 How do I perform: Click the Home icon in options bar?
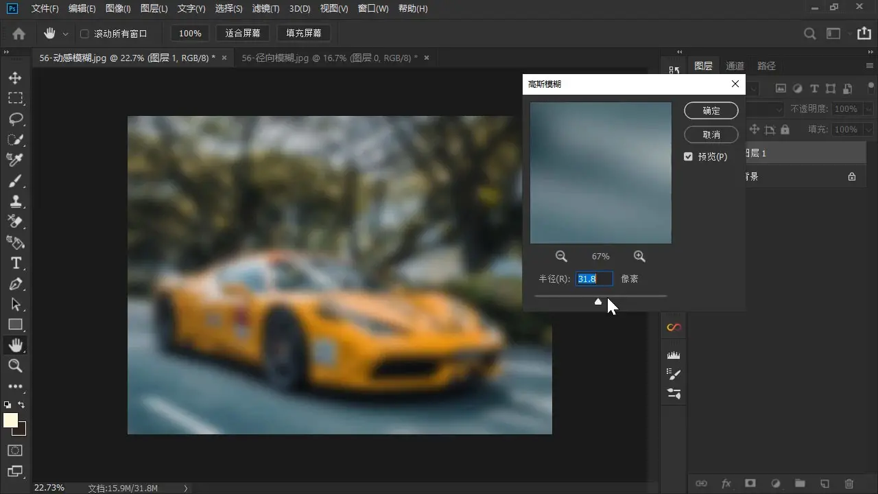coord(19,34)
